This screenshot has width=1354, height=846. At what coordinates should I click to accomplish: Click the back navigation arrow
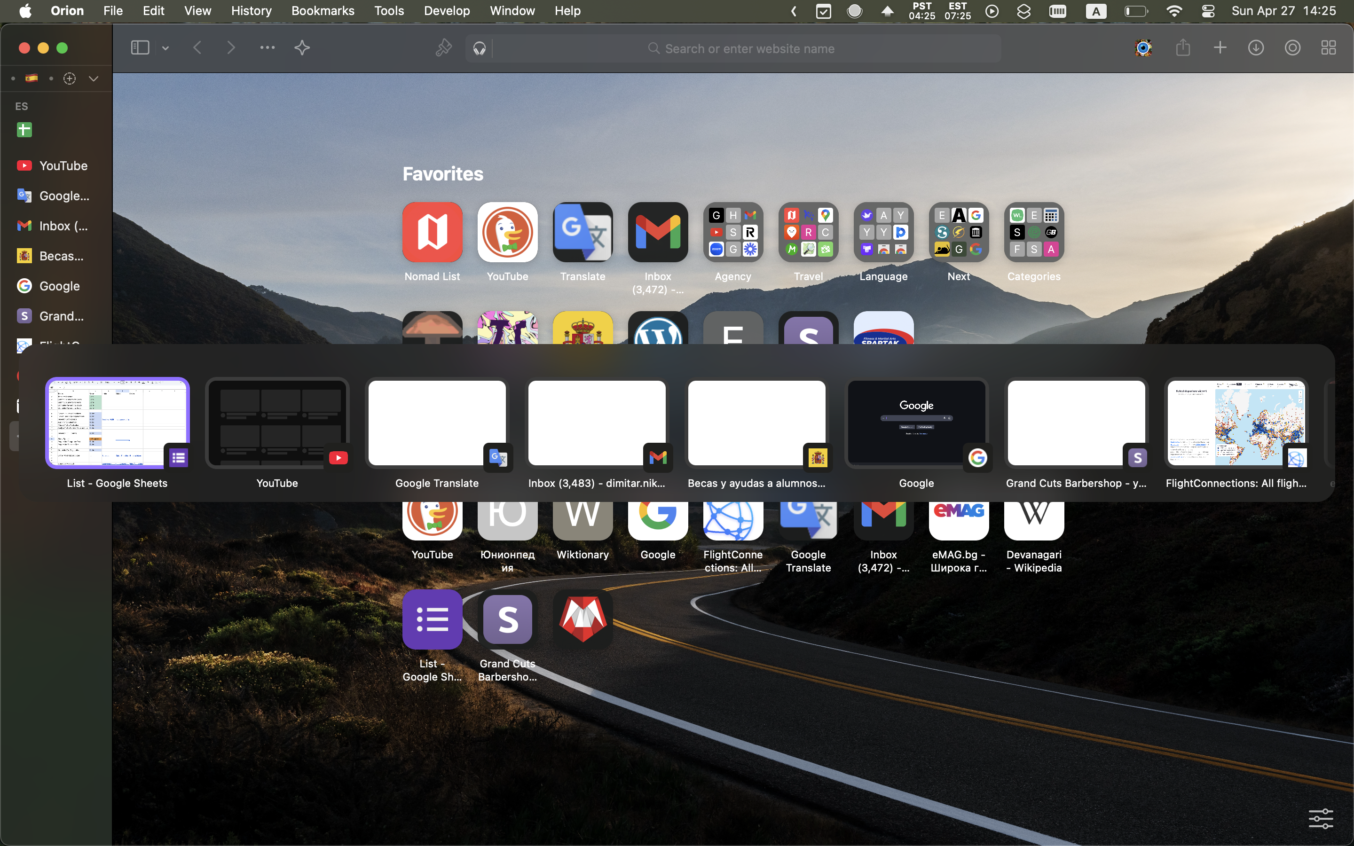(x=197, y=47)
